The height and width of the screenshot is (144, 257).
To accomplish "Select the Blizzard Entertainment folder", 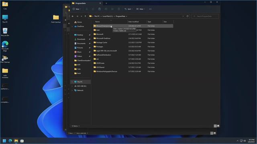I will 133,26.
